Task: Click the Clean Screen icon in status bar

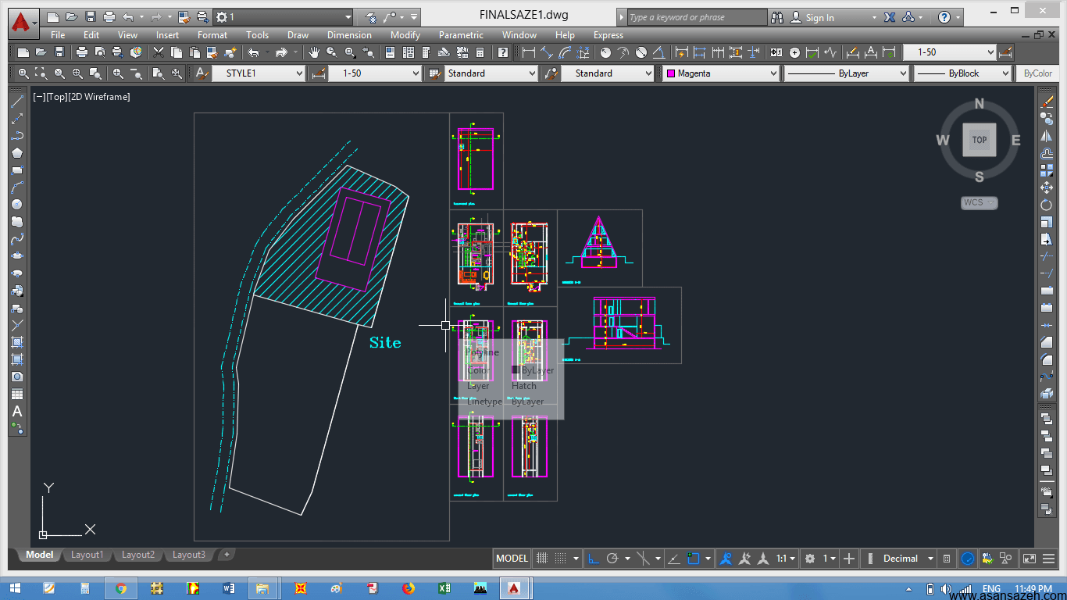Action: pyautogui.click(x=1030, y=559)
